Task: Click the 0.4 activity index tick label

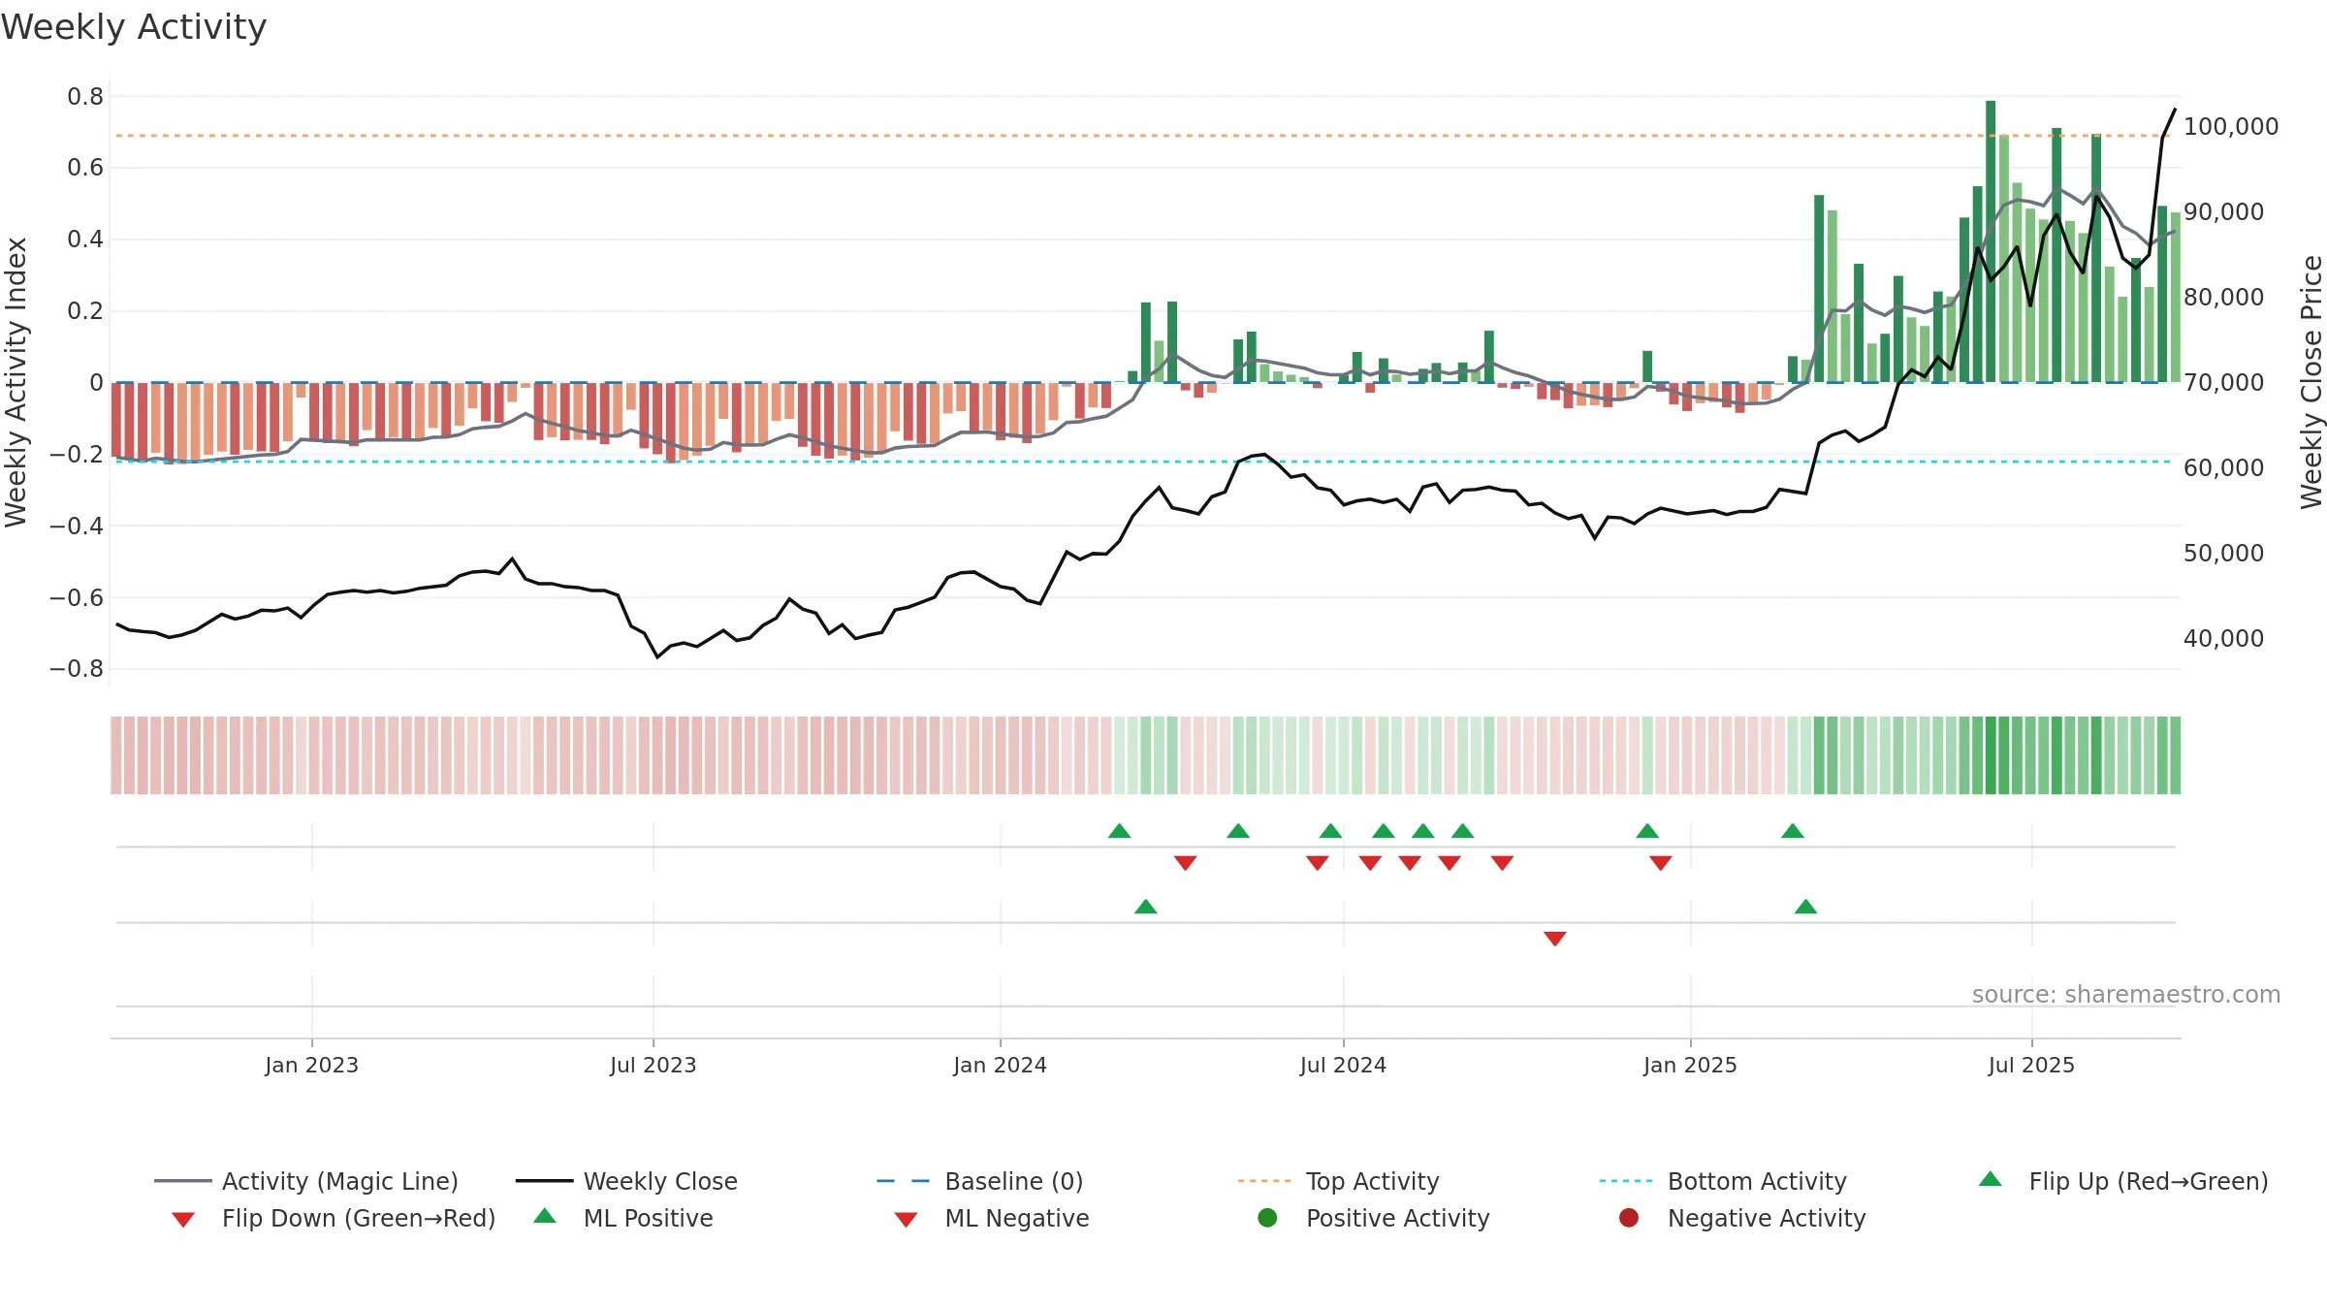Action: pos(85,239)
